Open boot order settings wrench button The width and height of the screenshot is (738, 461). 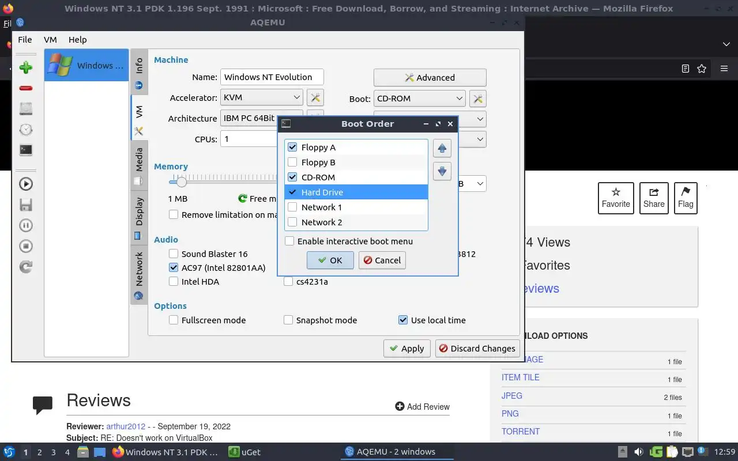tap(478, 99)
